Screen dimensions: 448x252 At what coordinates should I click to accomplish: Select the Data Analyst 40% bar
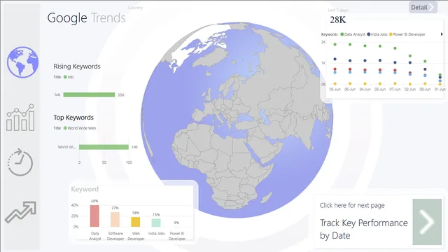[x=94, y=216]
